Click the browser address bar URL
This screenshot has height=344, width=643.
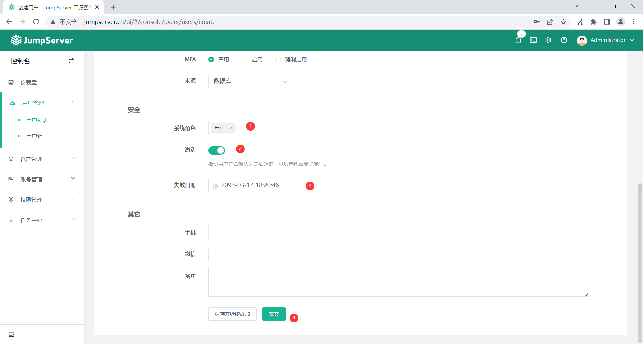click(x=150, y=22)
